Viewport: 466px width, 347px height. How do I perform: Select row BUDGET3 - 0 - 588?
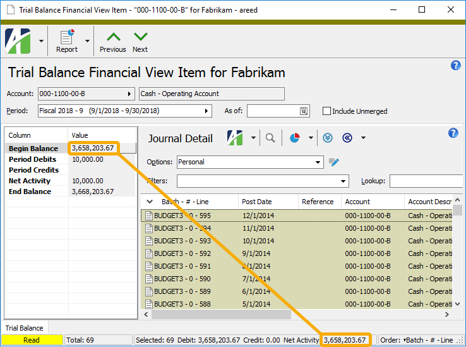[x=297, y=304]
